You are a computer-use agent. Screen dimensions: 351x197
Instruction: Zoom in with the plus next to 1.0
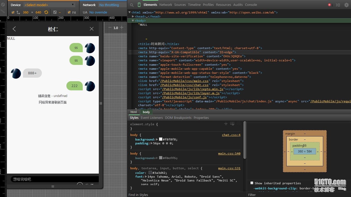(122, 27)
